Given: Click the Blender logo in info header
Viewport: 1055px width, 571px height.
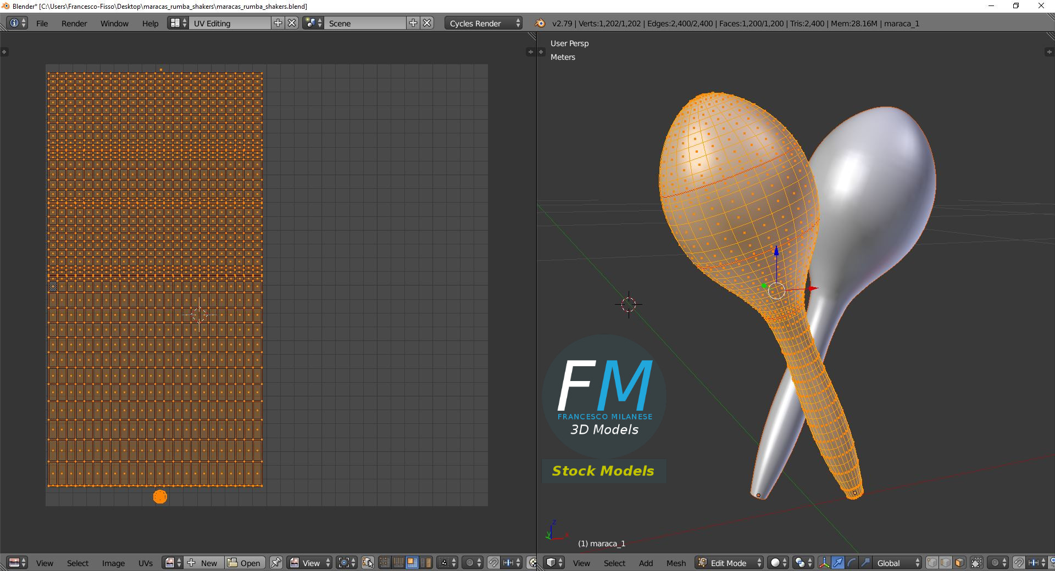Looking at the screenshot, I should 540,23.
